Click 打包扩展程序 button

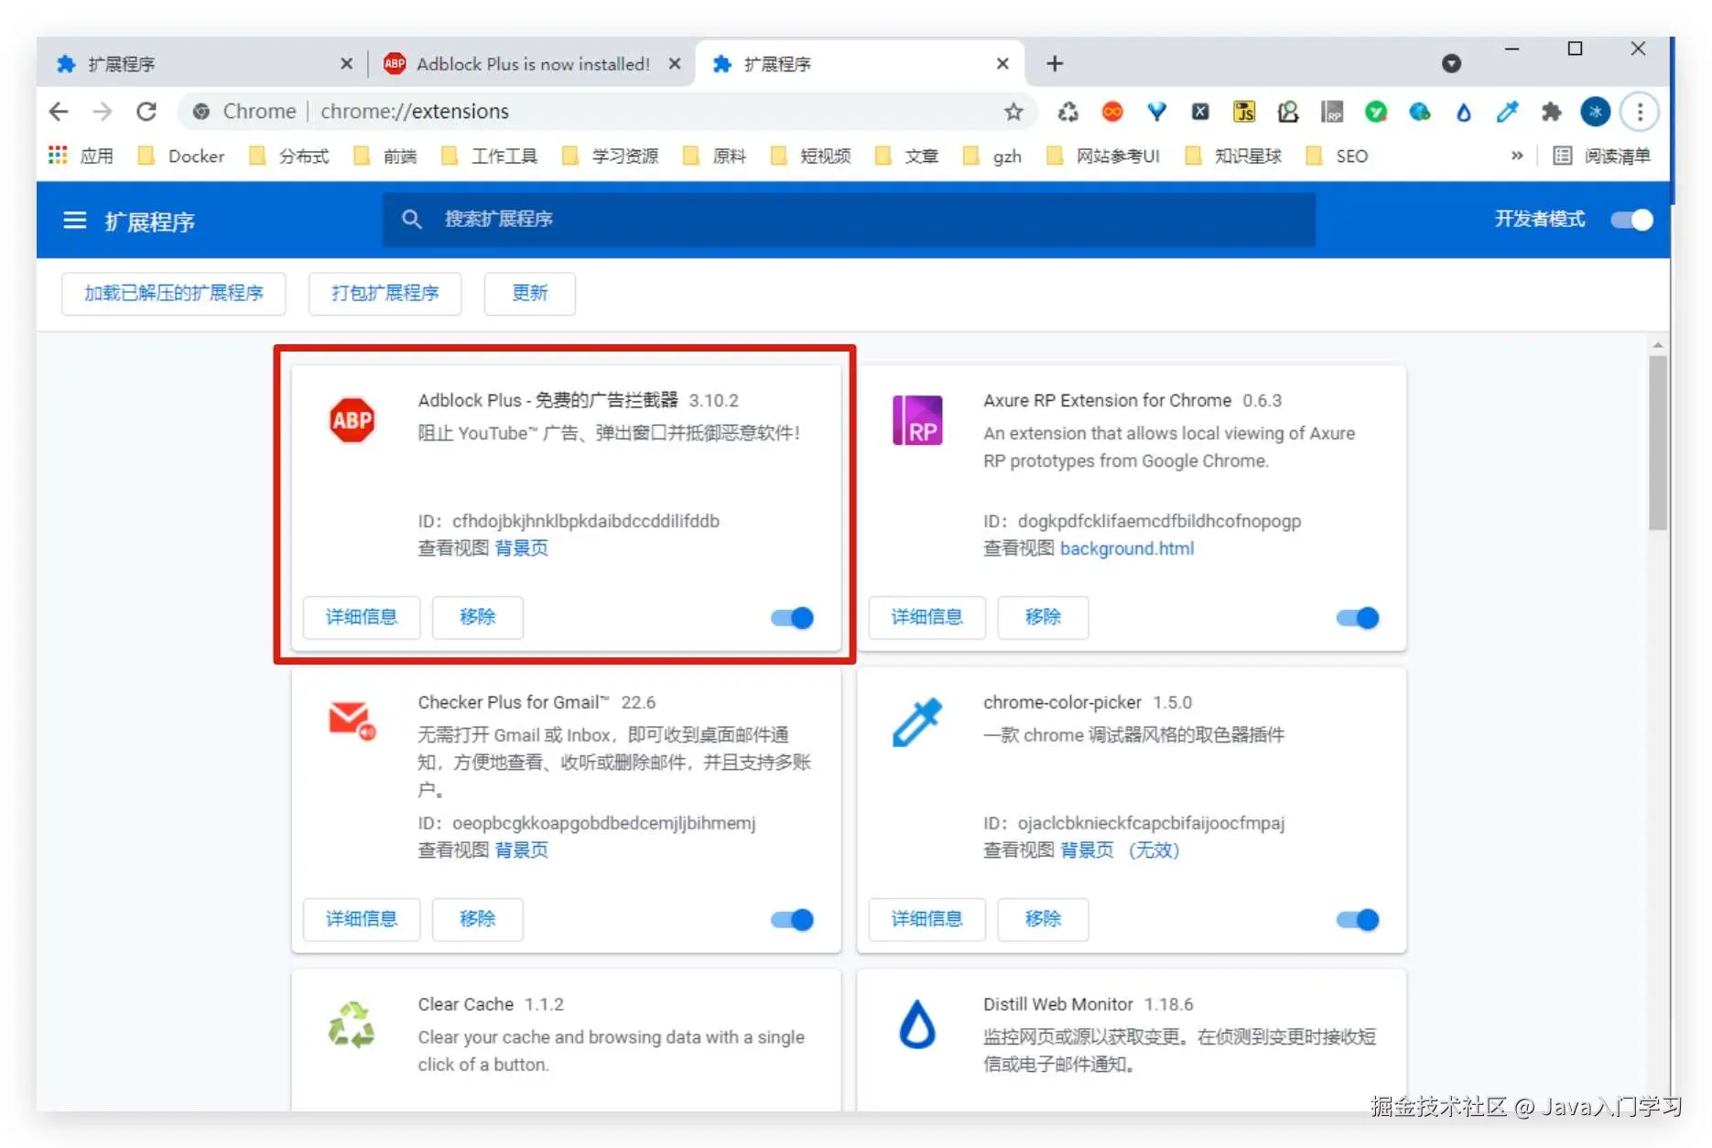click(x=385, y=293)
